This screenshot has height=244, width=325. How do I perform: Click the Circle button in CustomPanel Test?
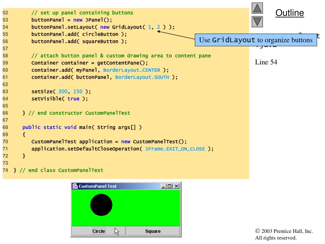99,231
